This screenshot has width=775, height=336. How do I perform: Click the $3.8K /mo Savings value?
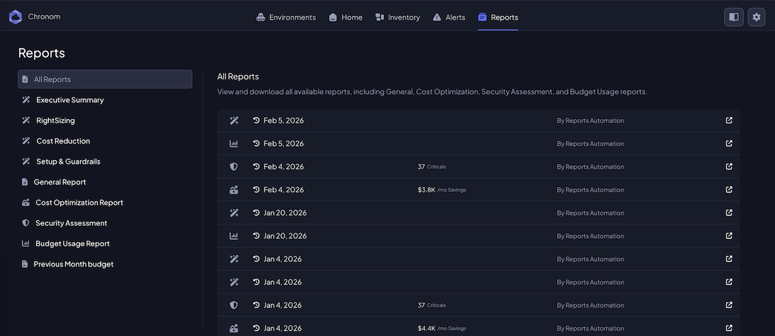(x=441, y=190)
